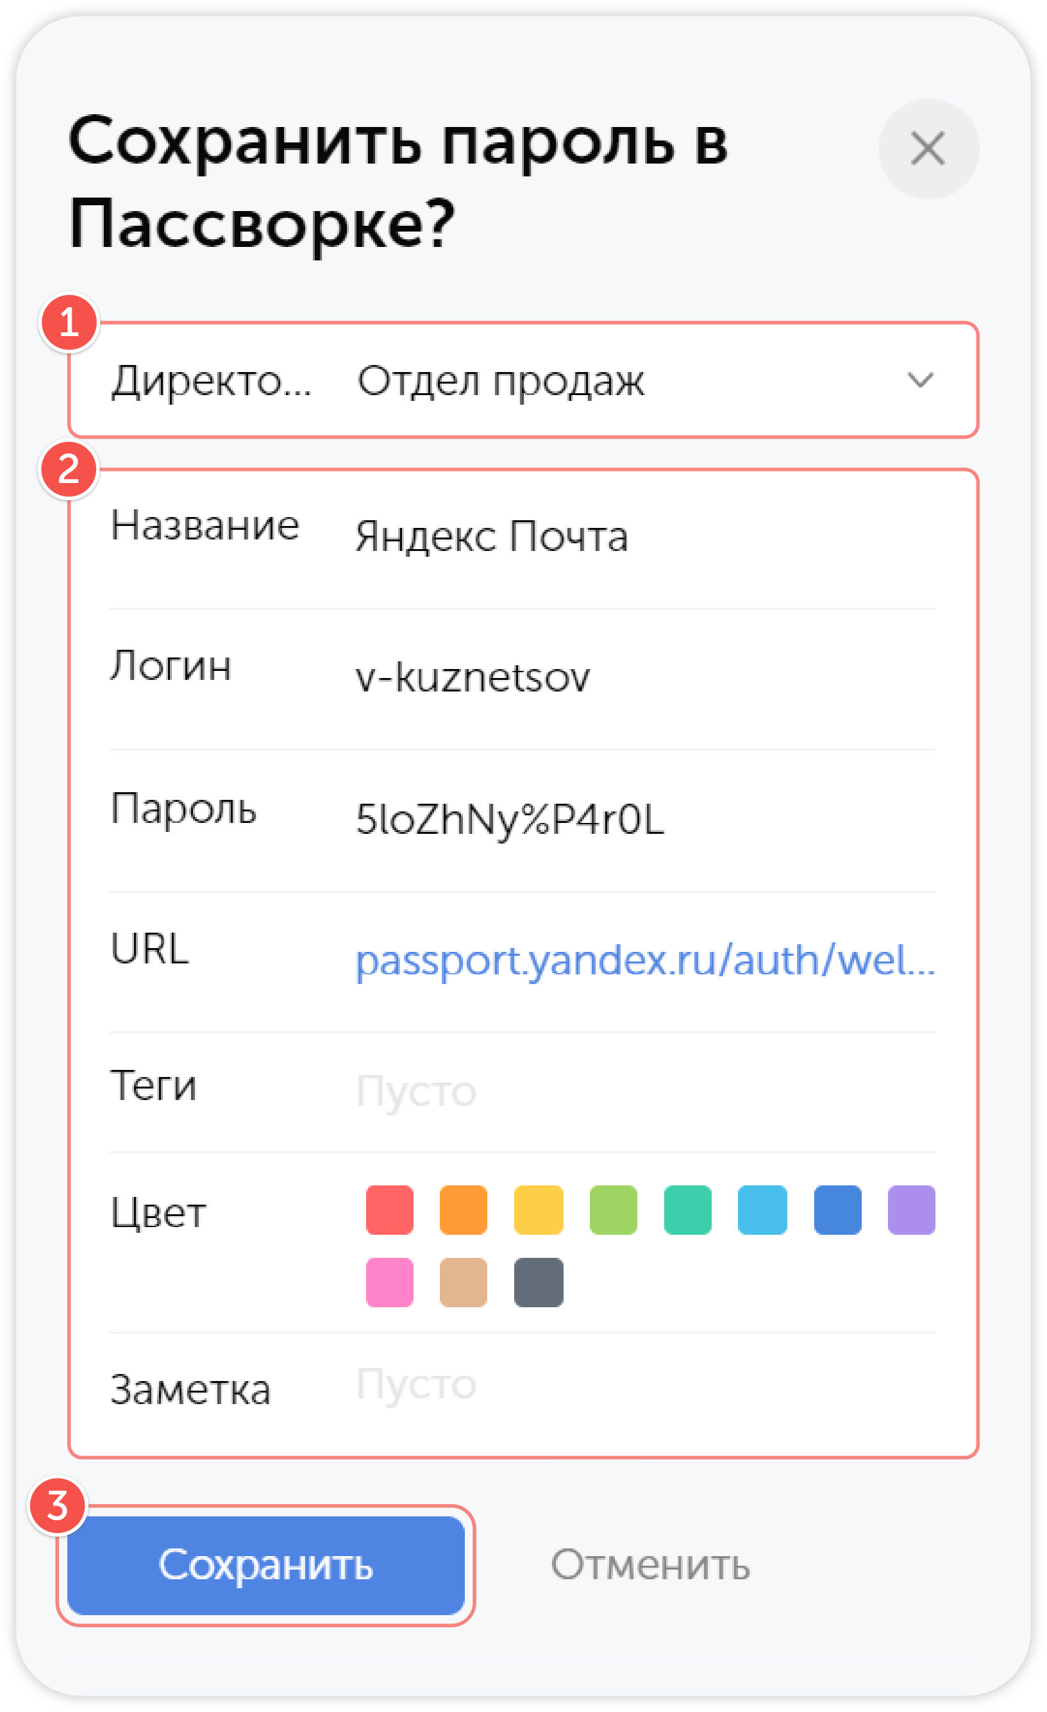The width and height of the screenshot is (1047, 1712).
Task: Choose the dark blue color swatch
Action: pyautogui.click(x=837, y=1210)
